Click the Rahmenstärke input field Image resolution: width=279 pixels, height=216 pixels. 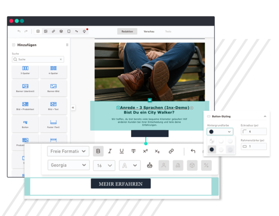click(254, 146)
